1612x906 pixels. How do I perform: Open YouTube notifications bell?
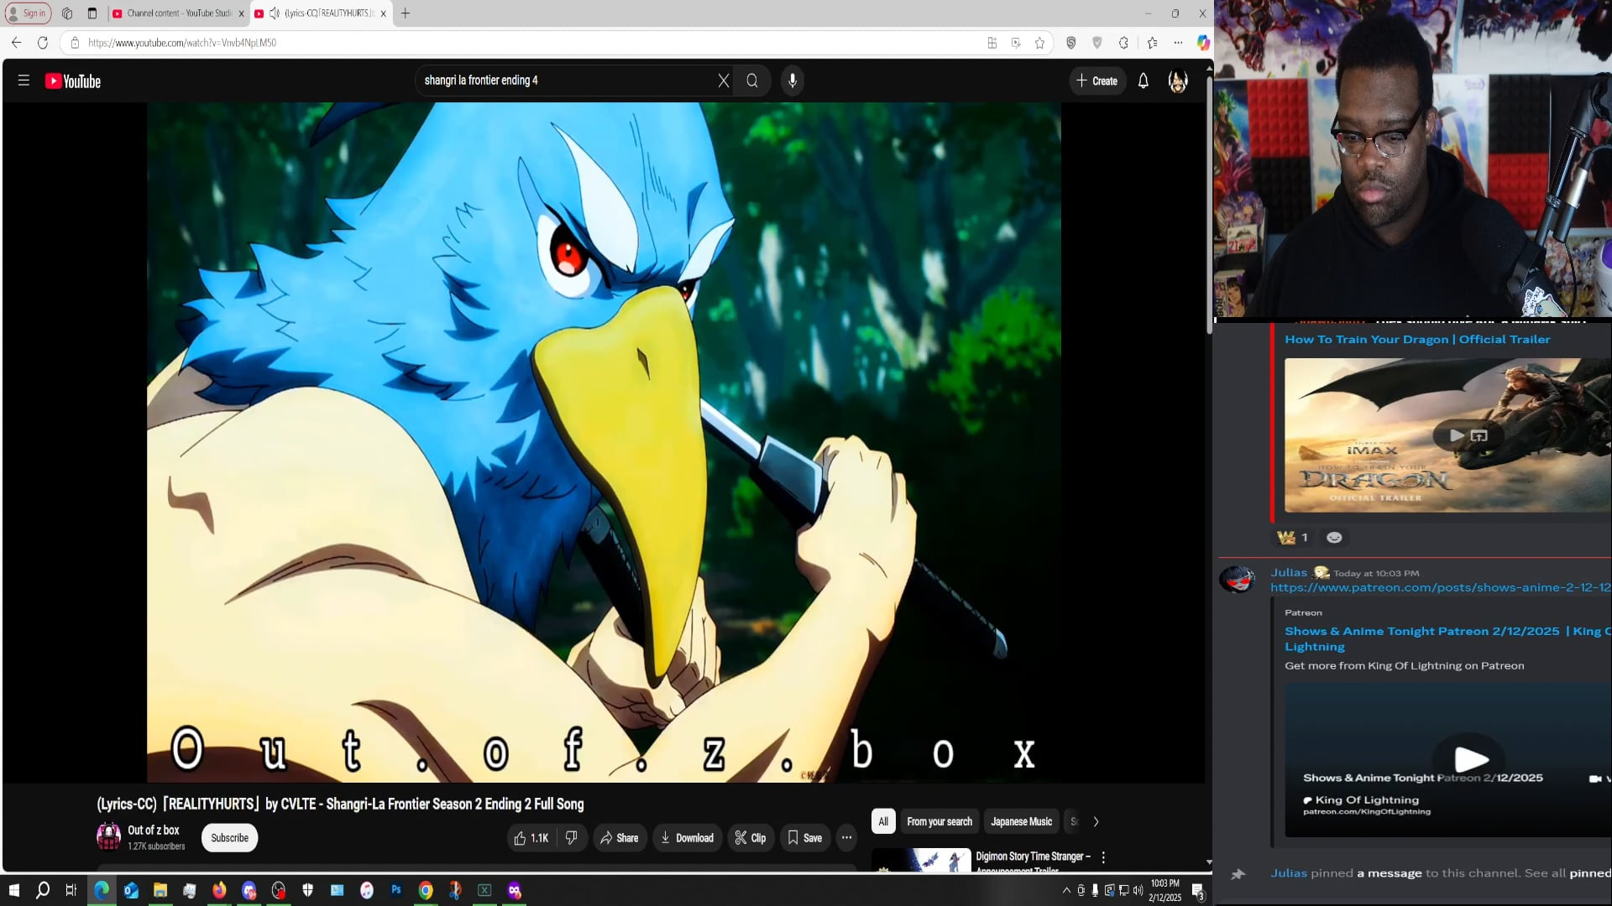point(1144,81)
